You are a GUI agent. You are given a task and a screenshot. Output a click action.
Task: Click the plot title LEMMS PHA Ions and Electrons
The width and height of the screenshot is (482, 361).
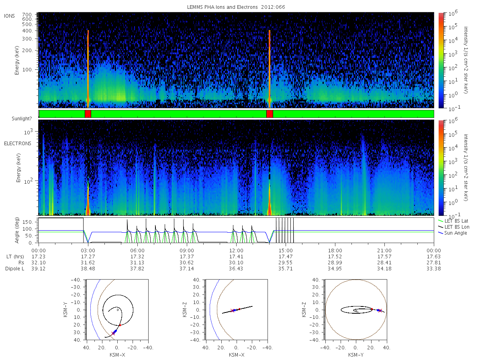pos(237,7)
